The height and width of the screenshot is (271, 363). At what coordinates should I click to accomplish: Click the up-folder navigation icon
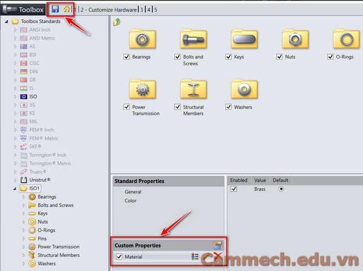pyautogui.click(x=117, y=22)
